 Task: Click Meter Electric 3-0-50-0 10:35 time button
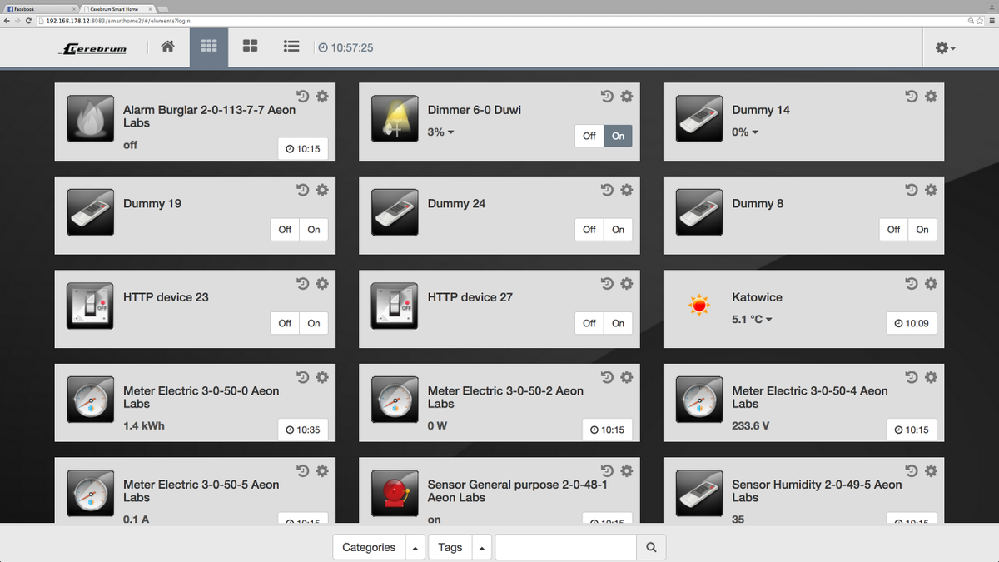coord(303,430)
